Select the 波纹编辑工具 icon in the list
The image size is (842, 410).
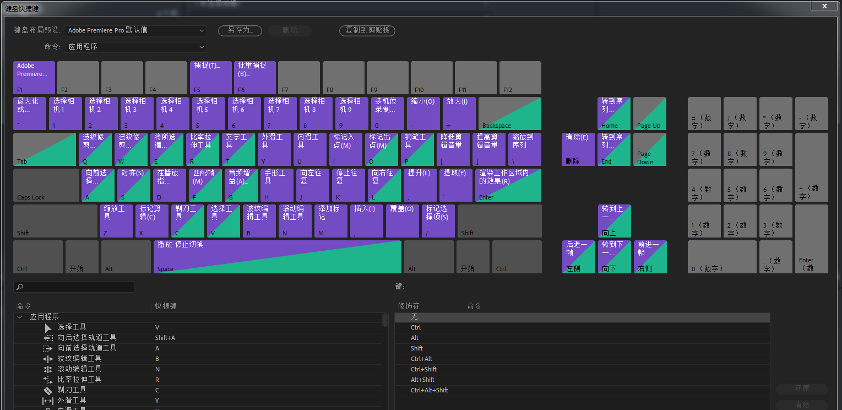pyautogui.click(x=48, y=359)
